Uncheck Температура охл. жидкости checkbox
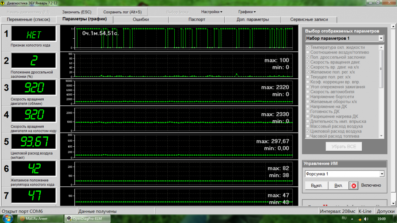The image size is (397, 223). click(x=308, y=47)
